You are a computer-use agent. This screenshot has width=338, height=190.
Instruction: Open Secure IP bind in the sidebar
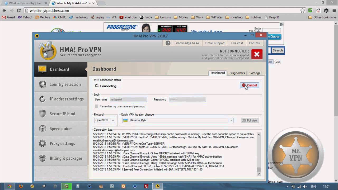click(x=61, y=114)
